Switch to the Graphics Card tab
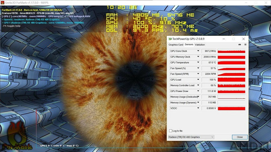 [176, 45]
